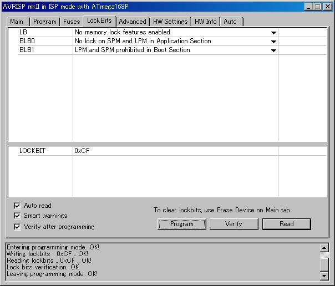Click log scrollbar up arrow
The height and width of the screenshot is (286, 335).
pos(324,248)
